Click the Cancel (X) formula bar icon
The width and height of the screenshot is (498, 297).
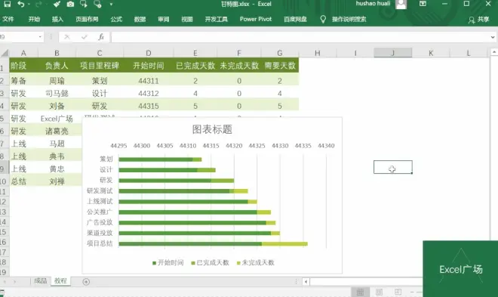(66, 37)
